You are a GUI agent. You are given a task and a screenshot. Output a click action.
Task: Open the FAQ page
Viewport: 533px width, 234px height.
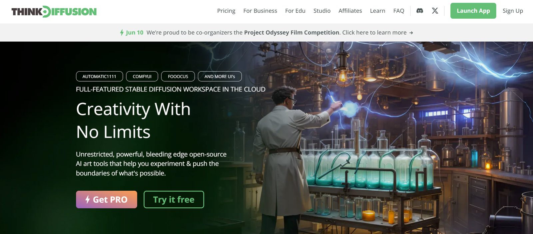(x=398, y=11)
